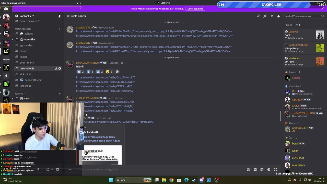Toggle microphone mute
Image resolution: width=327 pixels, height=184 pixels.
[x=38, y=169]
